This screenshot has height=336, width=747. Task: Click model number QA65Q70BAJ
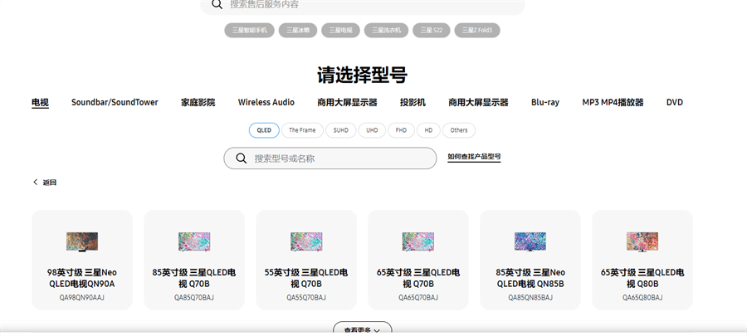pos(418,298)
